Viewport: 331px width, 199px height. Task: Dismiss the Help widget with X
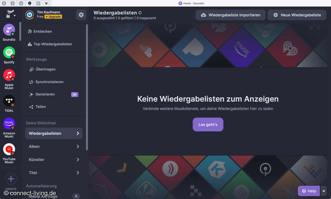324,191
